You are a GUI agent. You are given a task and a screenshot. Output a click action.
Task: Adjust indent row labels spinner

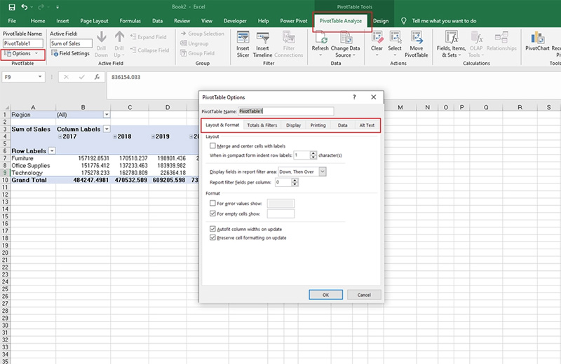[313, 155]
